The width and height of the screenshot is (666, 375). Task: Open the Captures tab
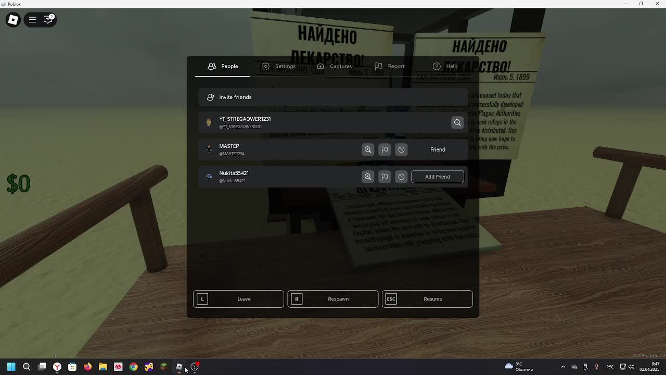[334, 66]
